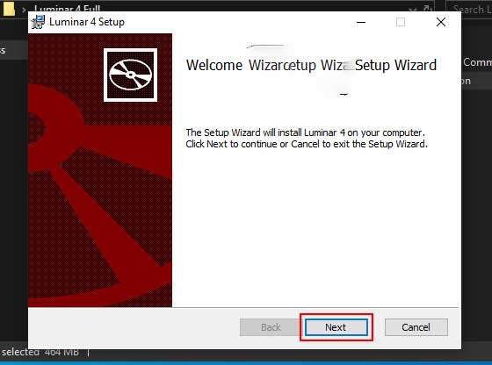This screenshot has height=365, width=492.
Task: Click the grayed-out Back button
Action: coord(271,327)
